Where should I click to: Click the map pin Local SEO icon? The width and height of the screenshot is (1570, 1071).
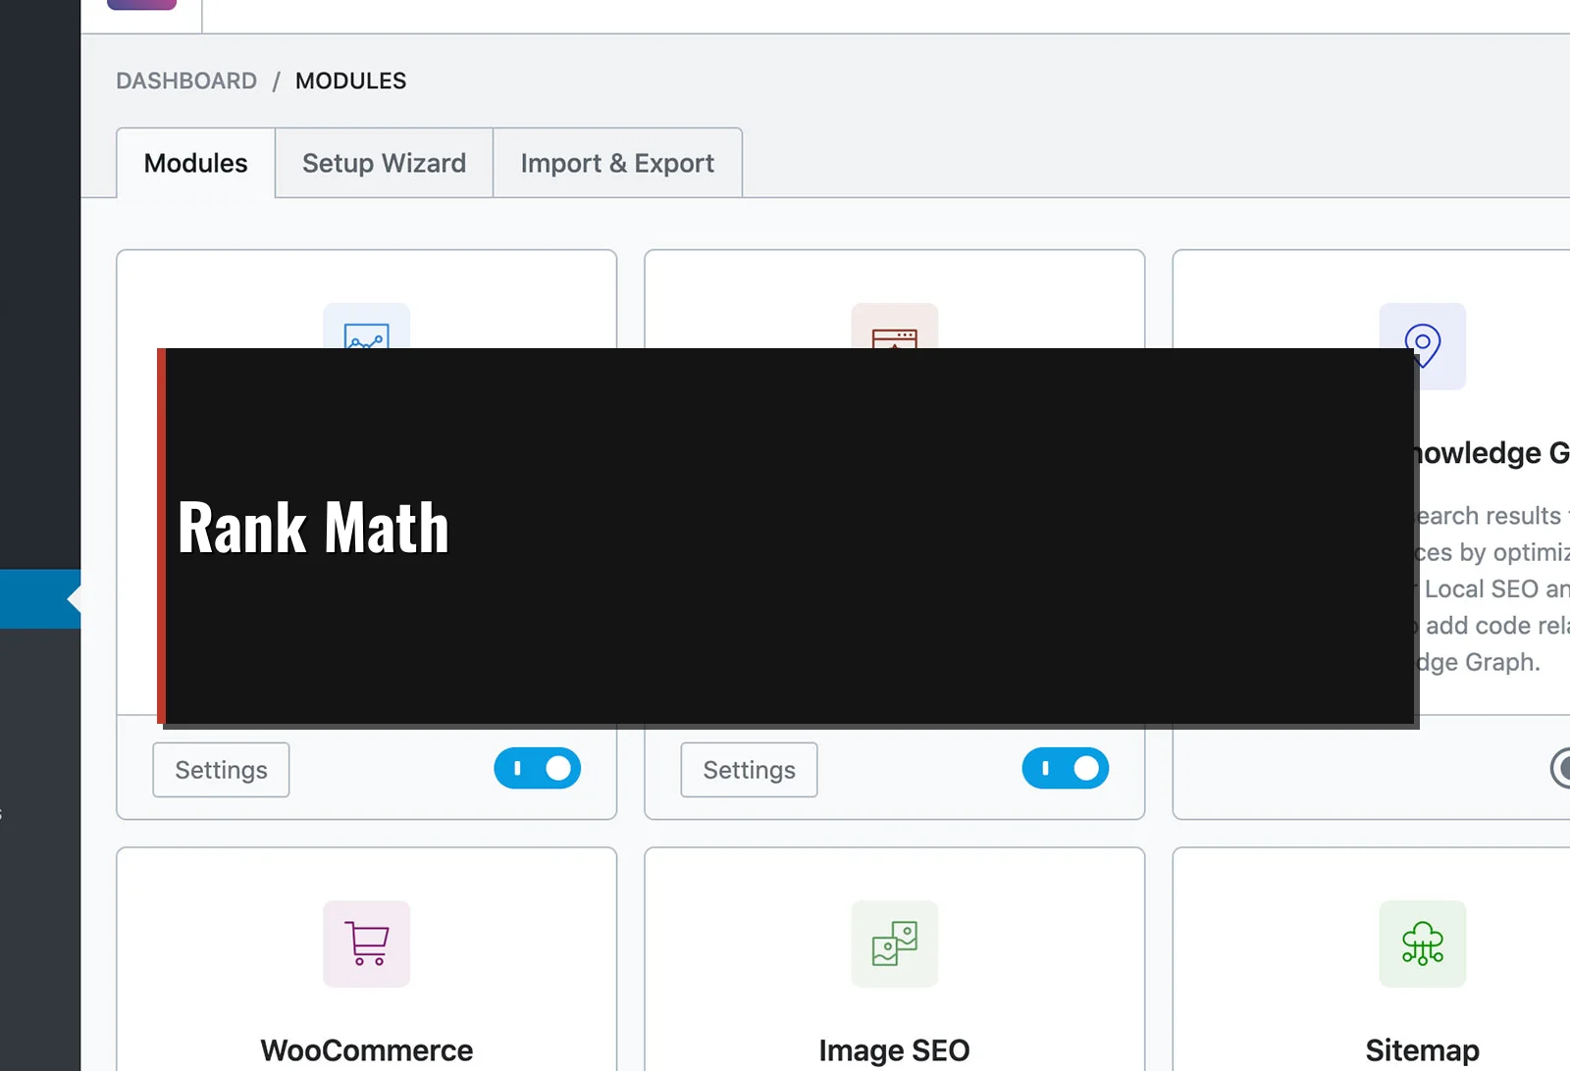(x=1422, y=344)
